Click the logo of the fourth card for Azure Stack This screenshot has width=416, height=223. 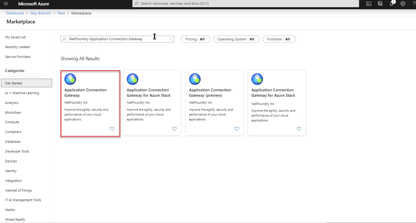pyautogui.click(x=257, y=79)
